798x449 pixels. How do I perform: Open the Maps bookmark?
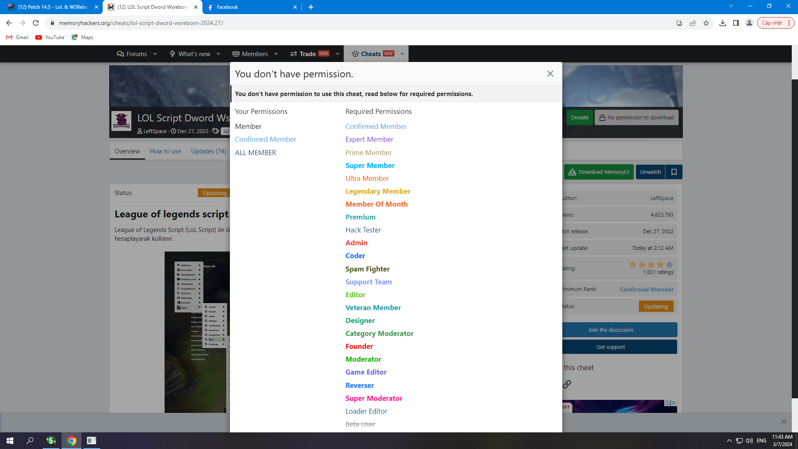82,37
